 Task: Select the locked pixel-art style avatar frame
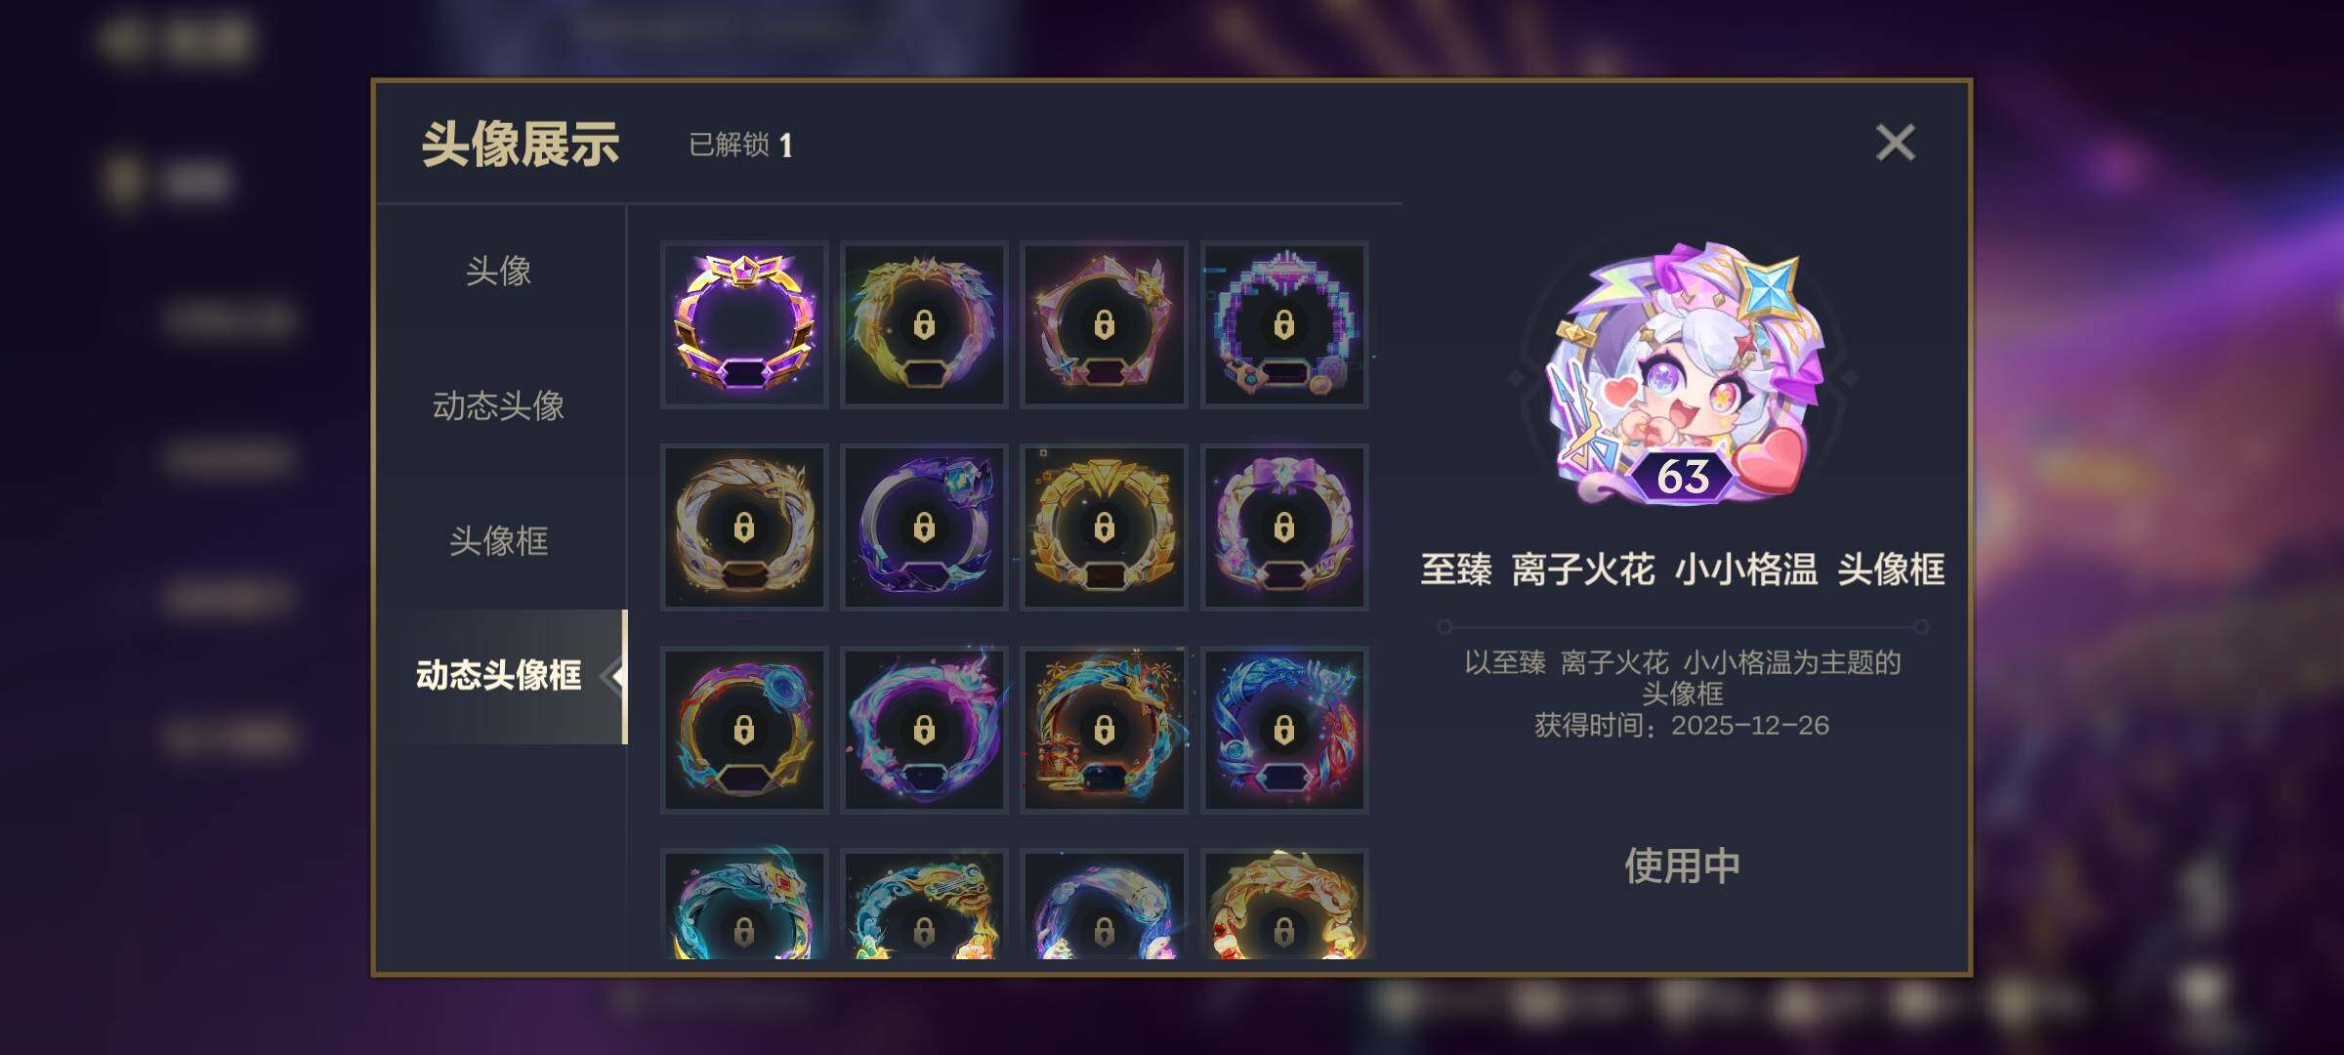[x=1284, y=324]
